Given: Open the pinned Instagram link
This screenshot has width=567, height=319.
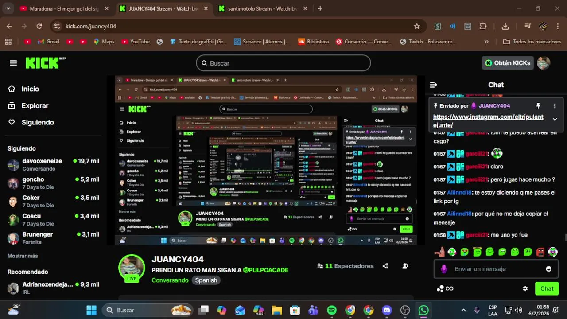Looking at the screenshot, I should (x=488, y=121).
